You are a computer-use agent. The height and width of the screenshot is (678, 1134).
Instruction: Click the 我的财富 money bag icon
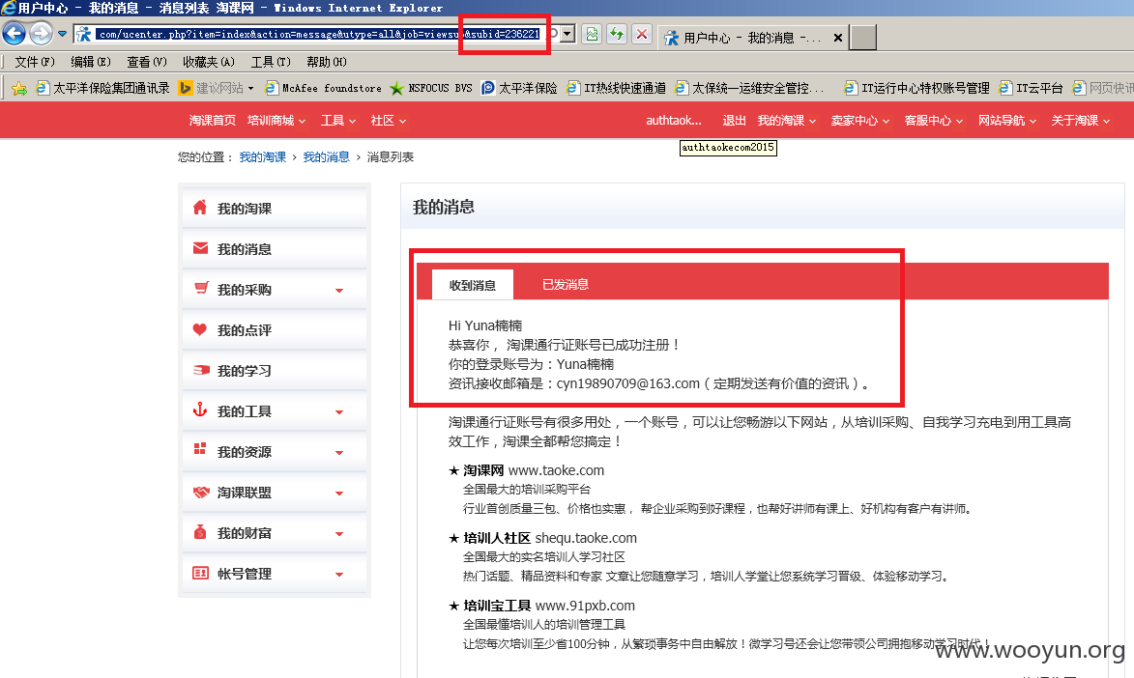click(x=200, y=532)
